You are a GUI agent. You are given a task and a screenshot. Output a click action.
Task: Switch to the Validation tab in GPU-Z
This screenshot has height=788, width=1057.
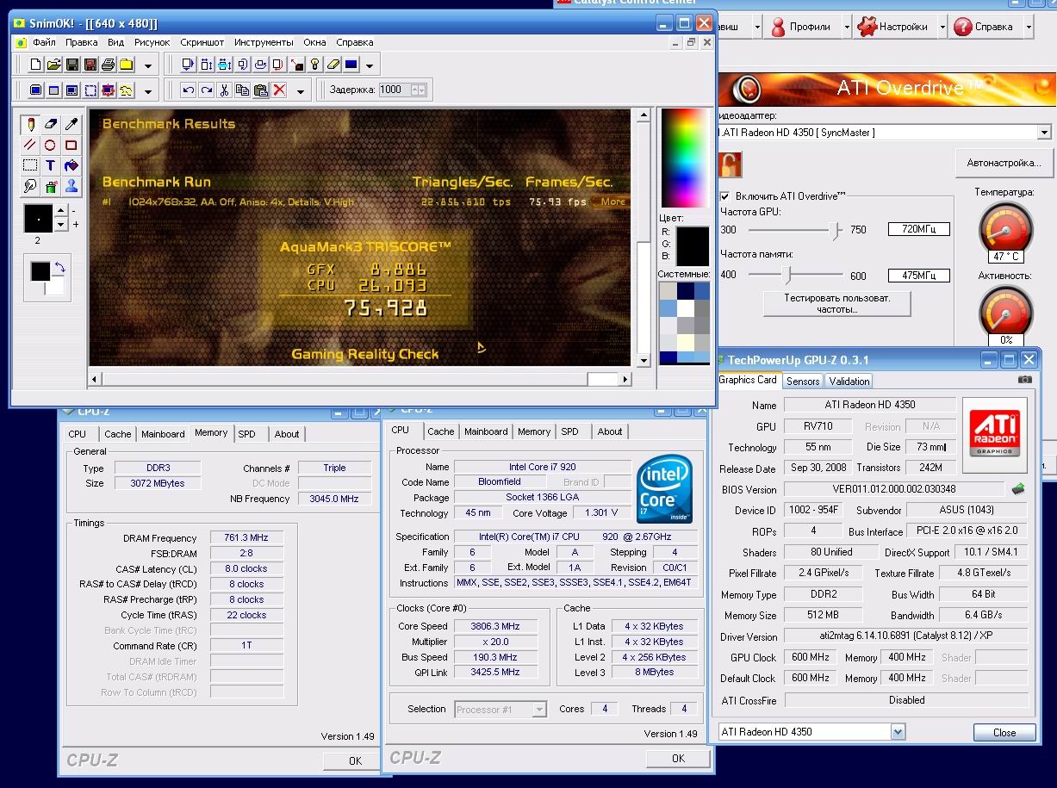(849, 381)
